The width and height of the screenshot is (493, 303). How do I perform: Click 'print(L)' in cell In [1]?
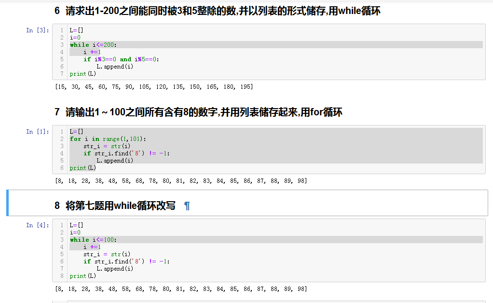[x=82, y=168]
